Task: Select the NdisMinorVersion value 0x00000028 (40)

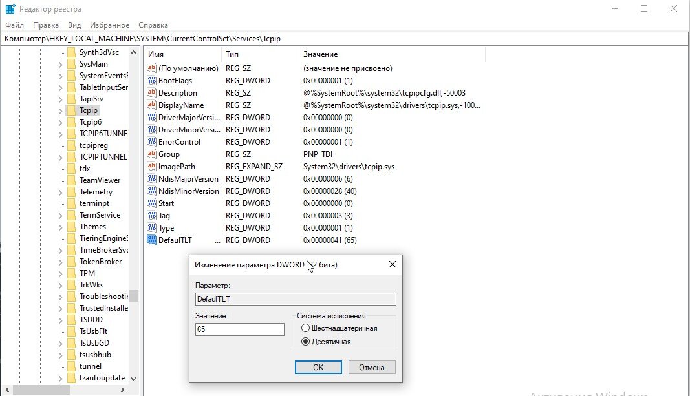Action: click(330, 191)
